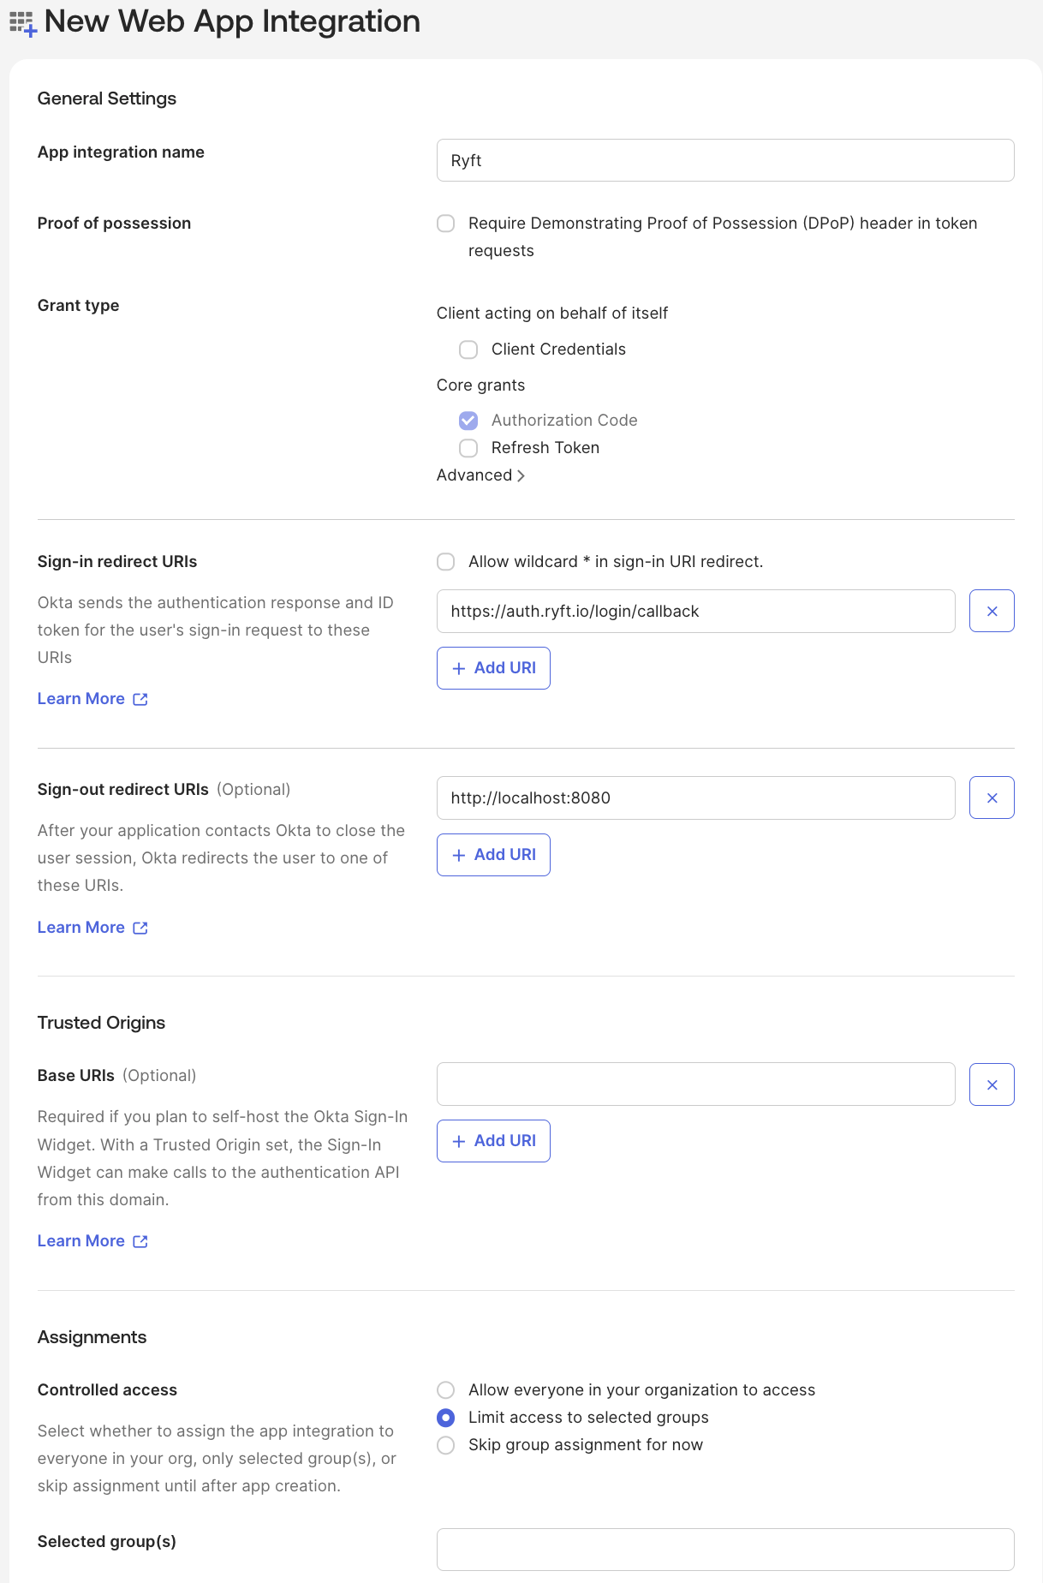Enable the Refresh Token grant

[468, 448]
